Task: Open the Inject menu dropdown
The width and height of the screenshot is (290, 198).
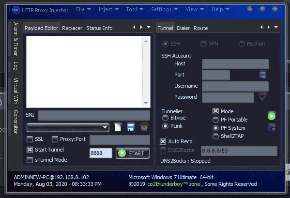Action: [x=108, y=9]
